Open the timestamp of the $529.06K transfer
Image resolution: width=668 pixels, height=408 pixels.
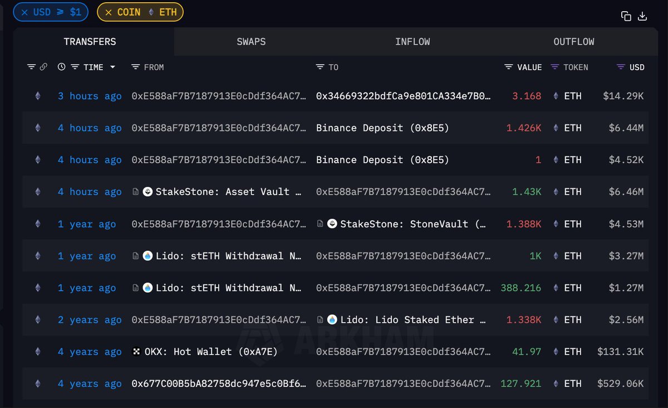[x=90, y=383]
